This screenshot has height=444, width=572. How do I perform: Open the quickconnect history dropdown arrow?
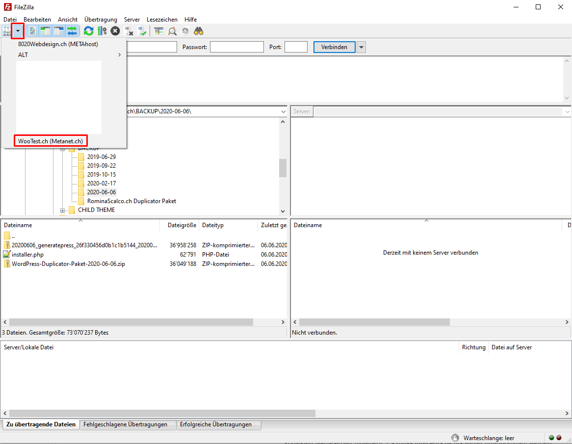click(x=361, y=47)
